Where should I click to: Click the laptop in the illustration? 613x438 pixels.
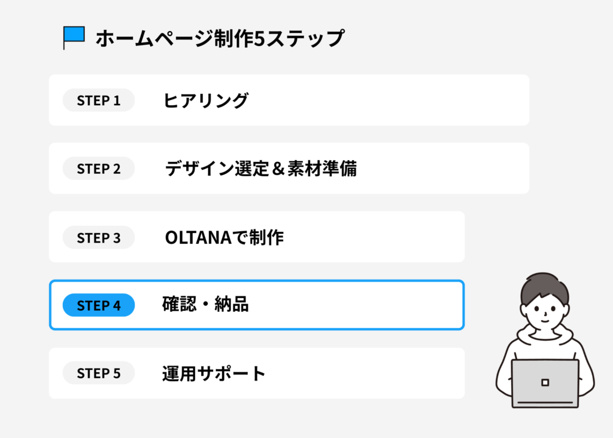tap(545, 383)
